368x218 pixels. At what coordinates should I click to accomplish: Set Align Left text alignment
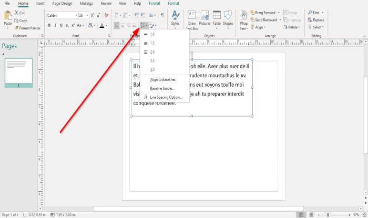point(117,25)
